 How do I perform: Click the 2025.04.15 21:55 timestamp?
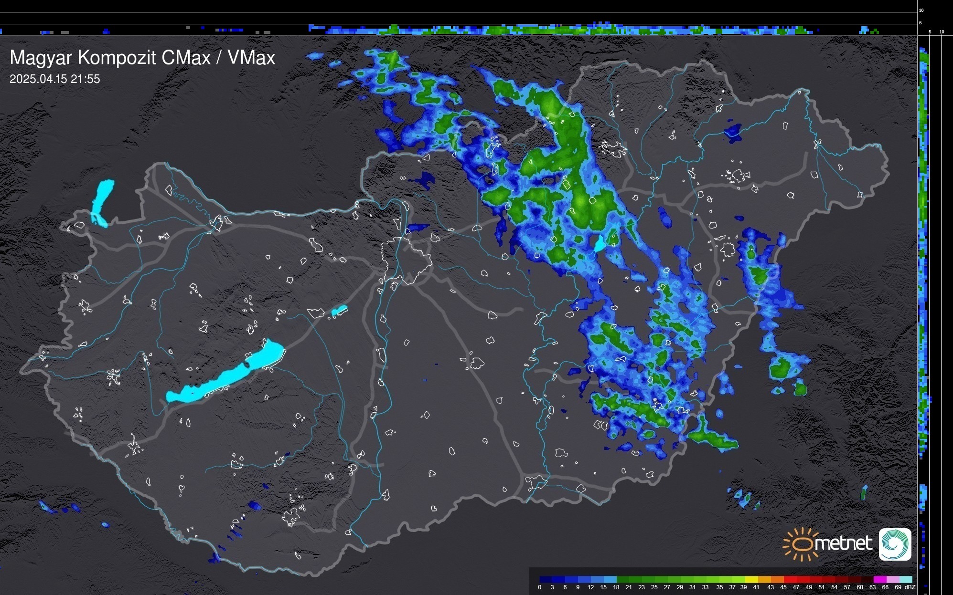pyautogui.click(x=55, y=79)
